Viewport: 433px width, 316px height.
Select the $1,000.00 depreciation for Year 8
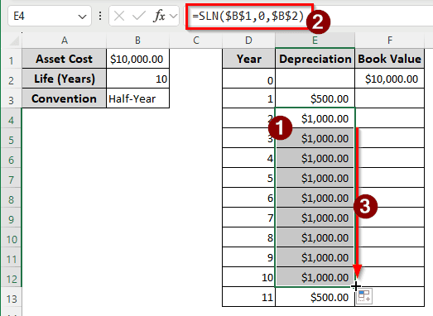[x=315, y=237]
